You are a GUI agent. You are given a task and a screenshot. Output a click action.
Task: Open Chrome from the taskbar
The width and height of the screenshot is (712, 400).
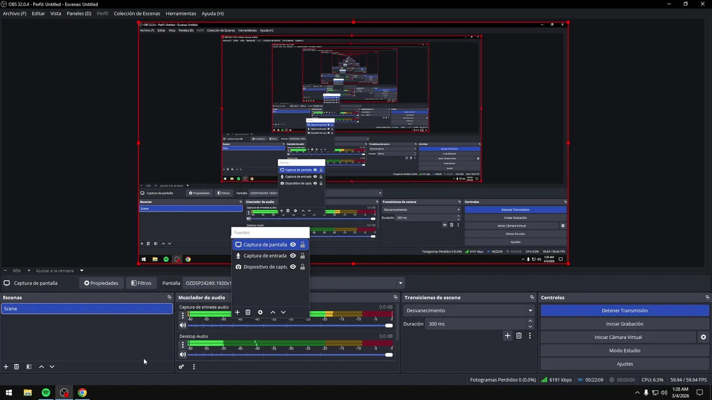82,393
